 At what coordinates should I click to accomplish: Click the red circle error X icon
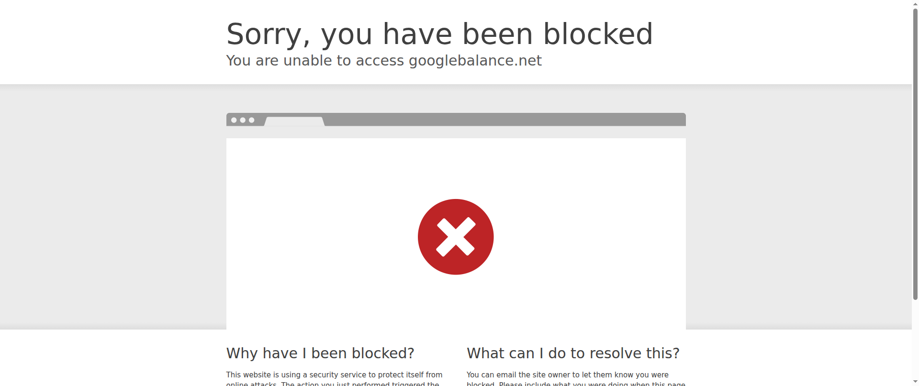tap(456, 237)
